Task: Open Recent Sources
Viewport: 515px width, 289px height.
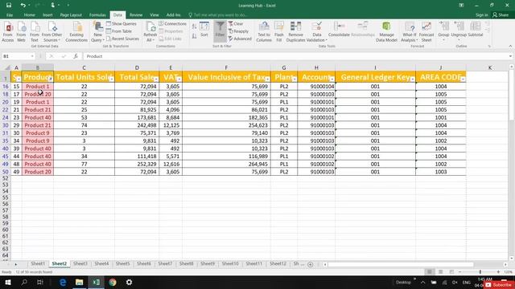Action: tap(122, 39)
